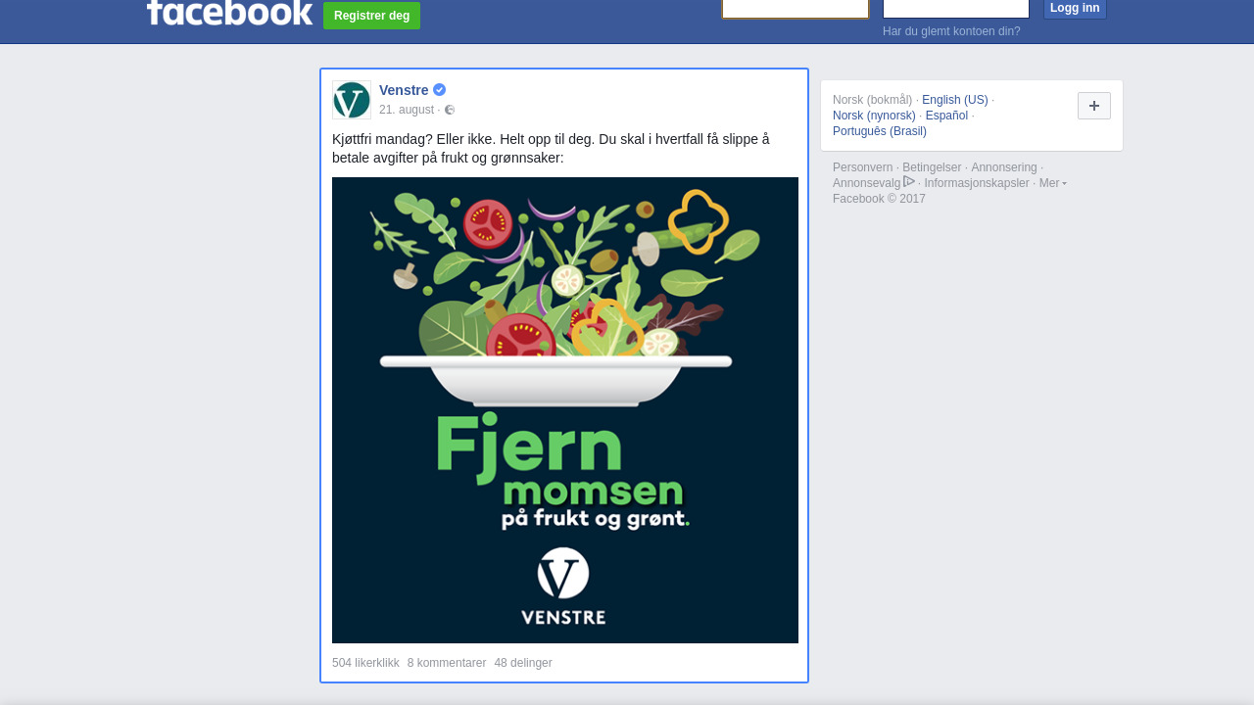This screenshot has height=705, width=1254.
Task: View the 48 delinger of the post
Action: pos(523,663)
